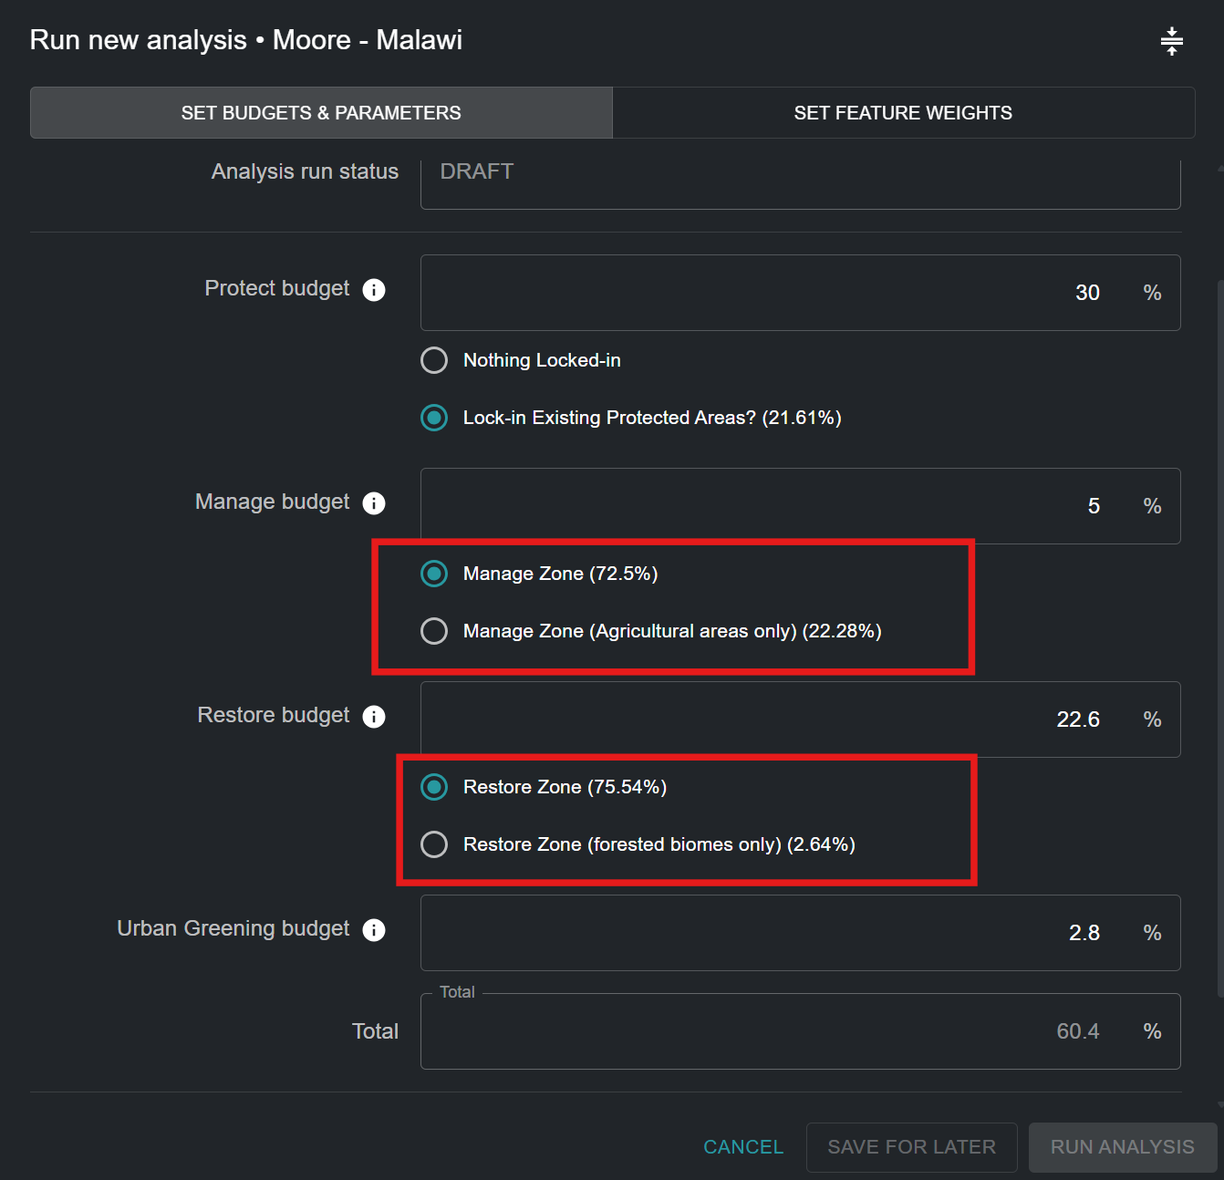Click the Save For Later button
Image resolution: width=1224 pixels, height=1180 pixels.
911,1147
